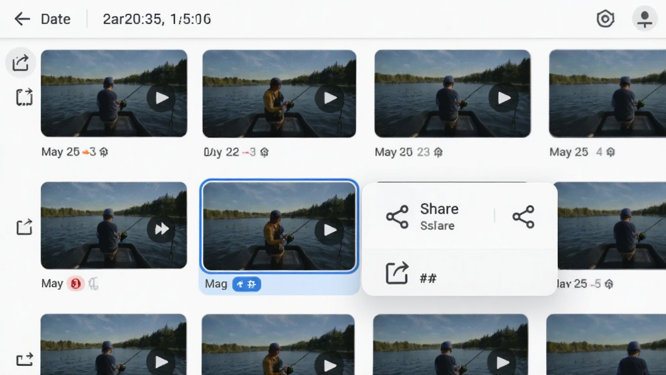Click the export icon beside the third row
The width and height of the screenshot is (666, 375).
click(24, 359)
